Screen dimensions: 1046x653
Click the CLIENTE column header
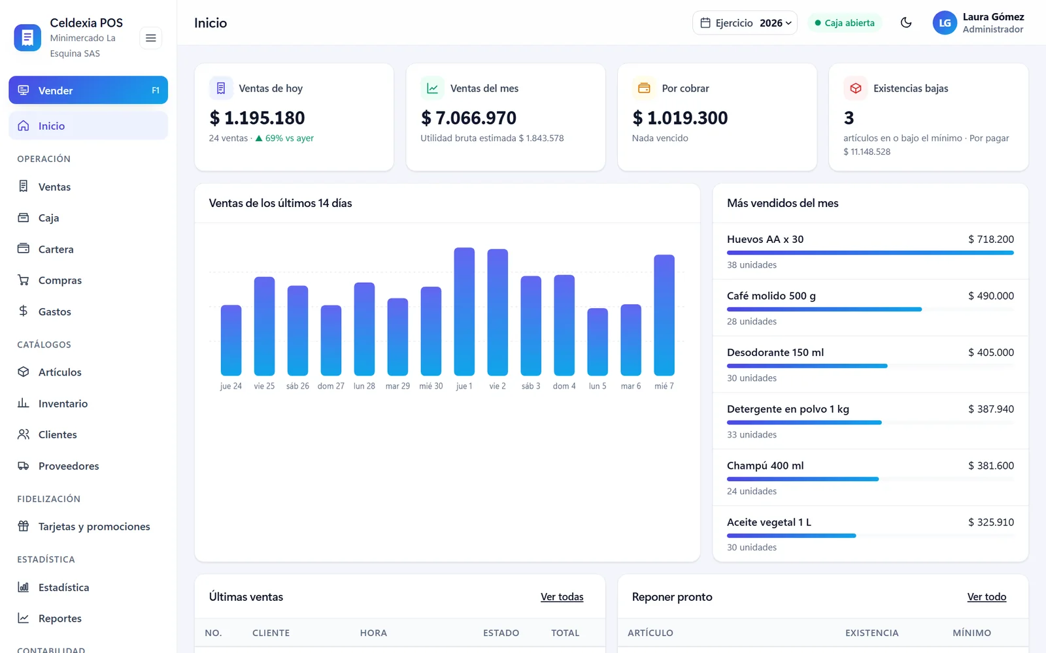pyautogui.click(x=271, y=633)
